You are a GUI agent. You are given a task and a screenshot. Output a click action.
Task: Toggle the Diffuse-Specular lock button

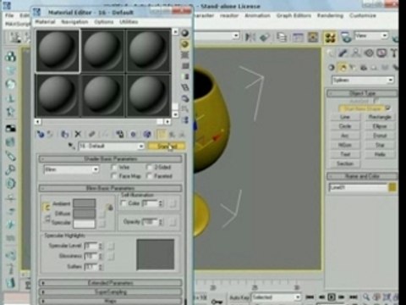click(x=47, y=219)
